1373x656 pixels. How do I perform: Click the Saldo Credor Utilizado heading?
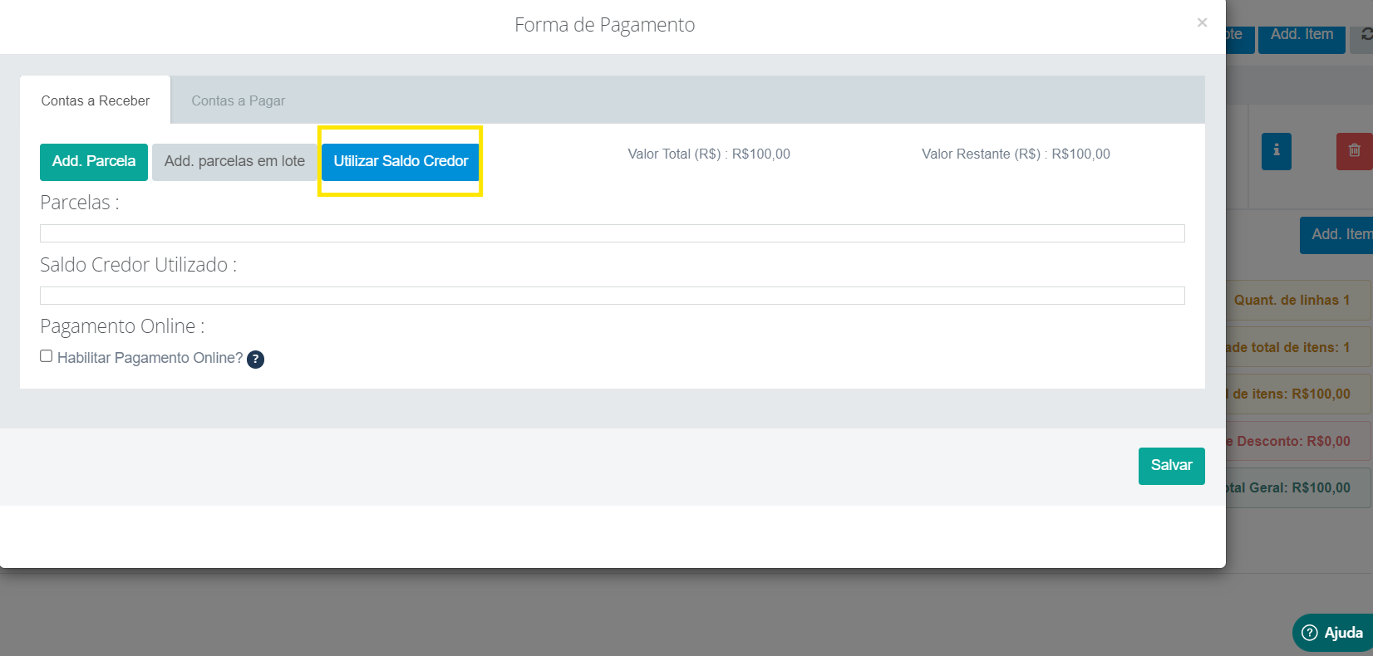(x=139, y=265)
